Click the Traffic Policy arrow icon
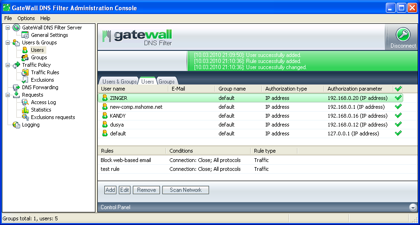The image size is (420, 225). [x=16, y=65]
